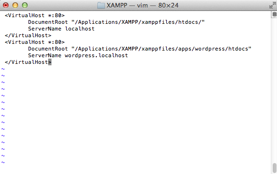This screenshot has width=277, height=174.
Task: Click the first tilde empty-line marker
Action: click(3, 69)
